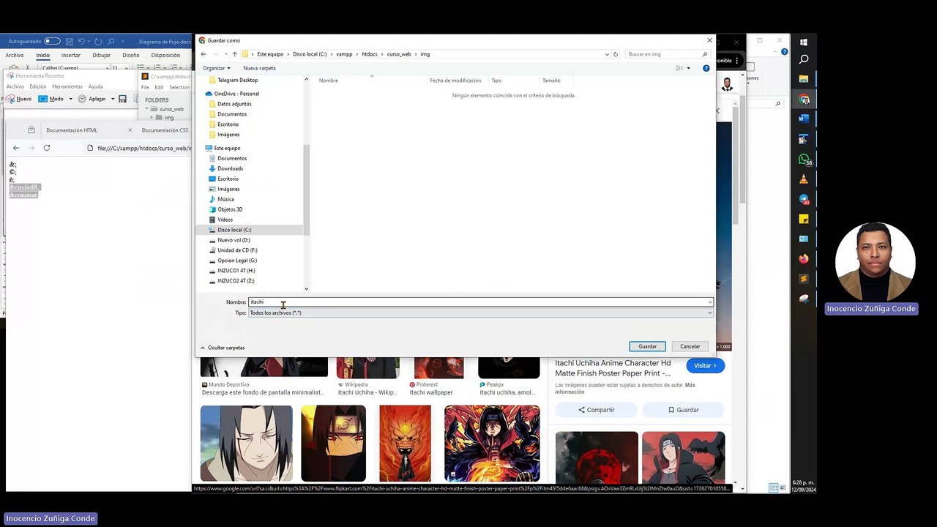Click the Buscar en img search box
This screenshot has height=527, width=937.
668,54
